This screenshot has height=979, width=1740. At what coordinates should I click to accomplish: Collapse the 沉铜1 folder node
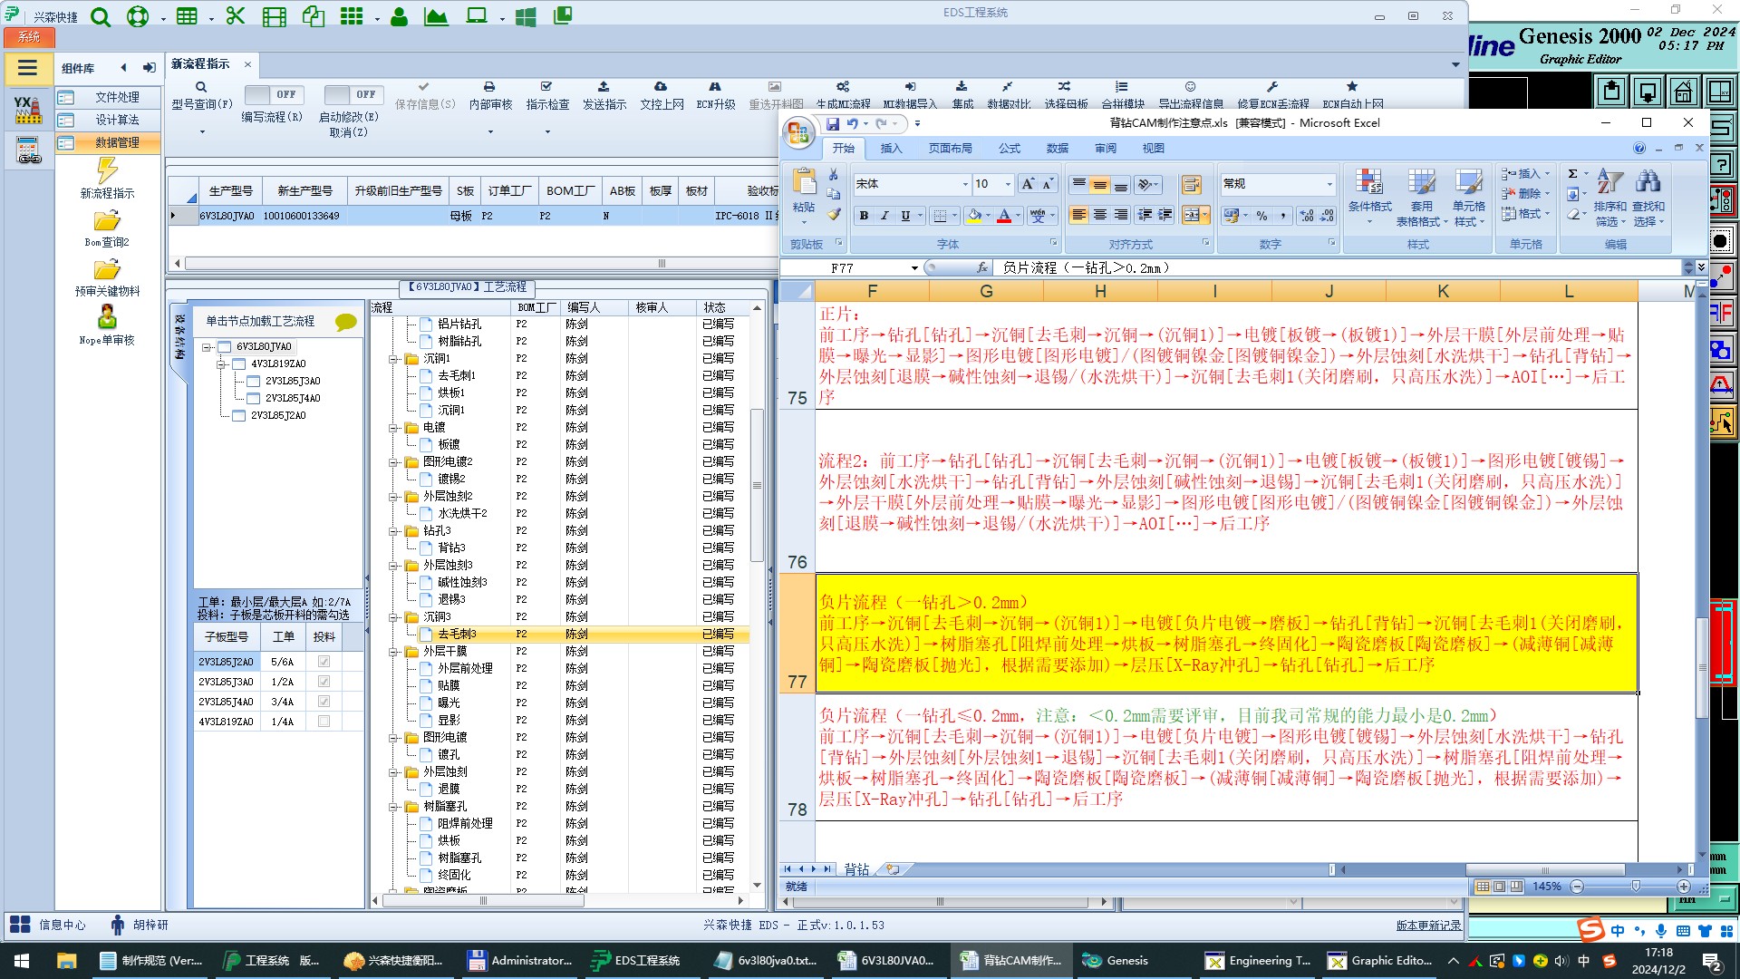[x=393, y=359]
